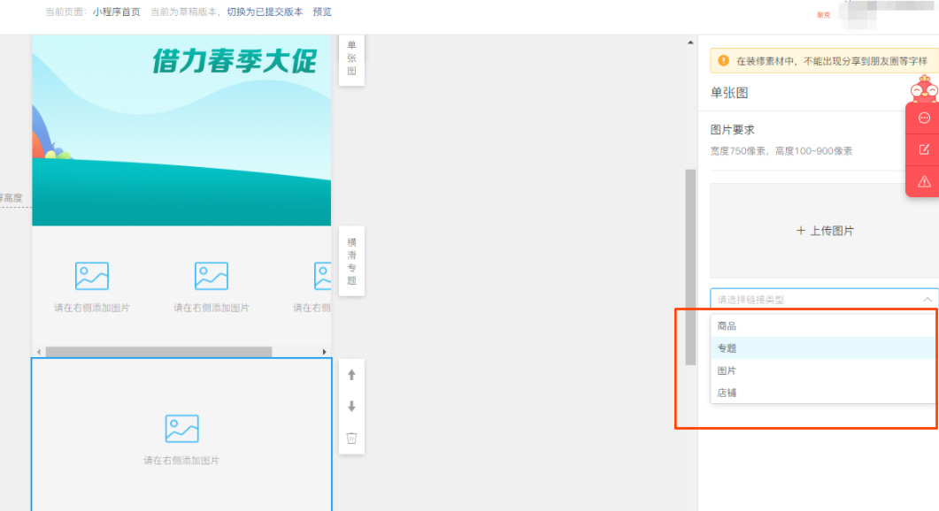Move the selected image block up
The width and height of the screenshot is (939, 511).
click(350, 375)
